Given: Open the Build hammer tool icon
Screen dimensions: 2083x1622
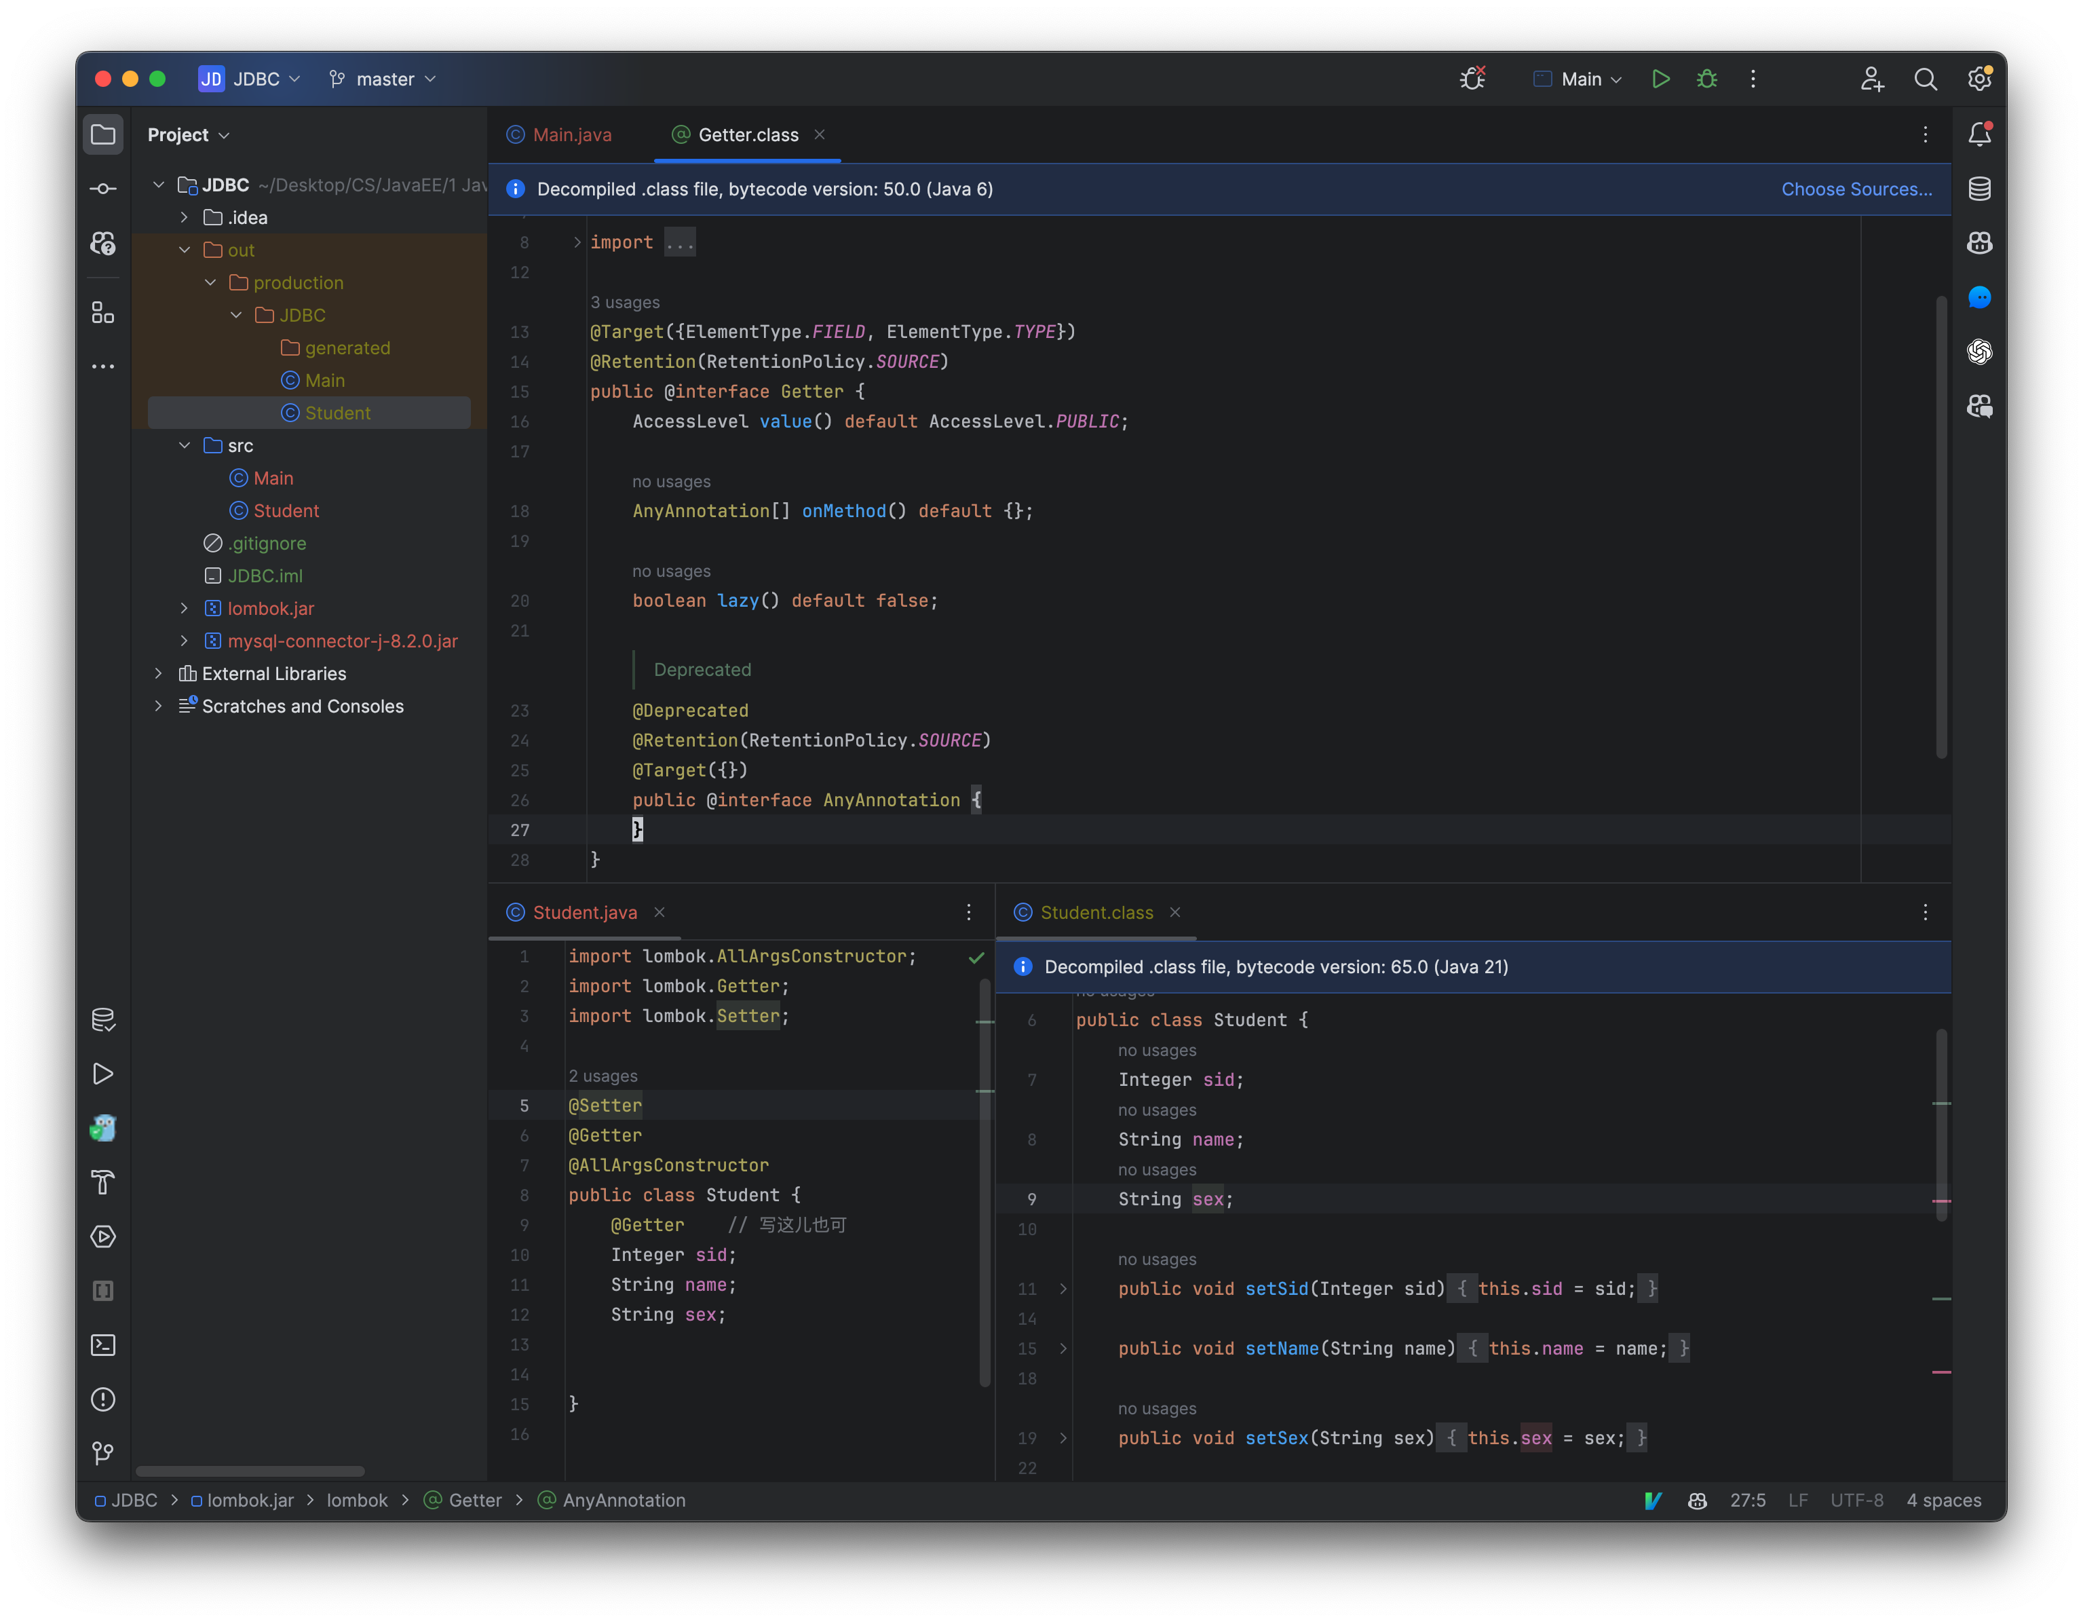Looking at the screenshot, I should coord(103,1183).
